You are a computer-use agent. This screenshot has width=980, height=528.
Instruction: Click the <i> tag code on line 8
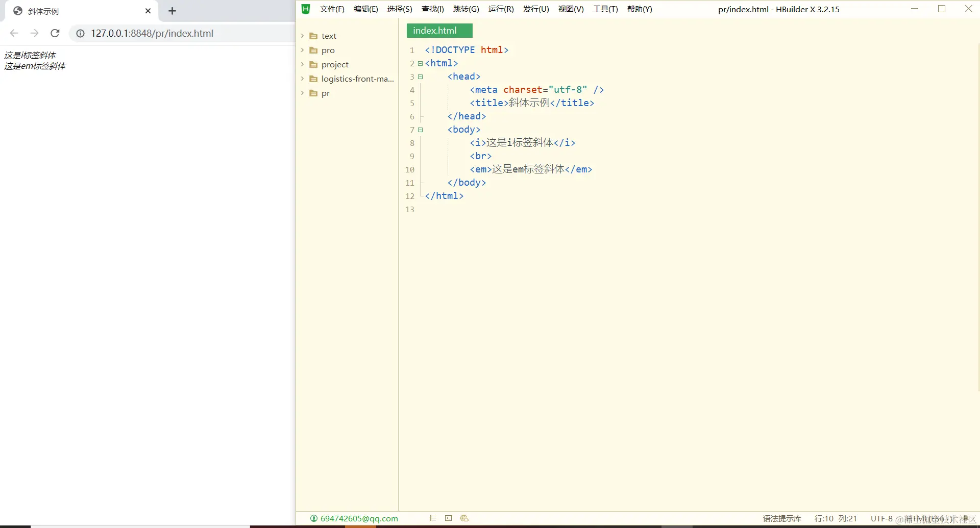(523, 143)
